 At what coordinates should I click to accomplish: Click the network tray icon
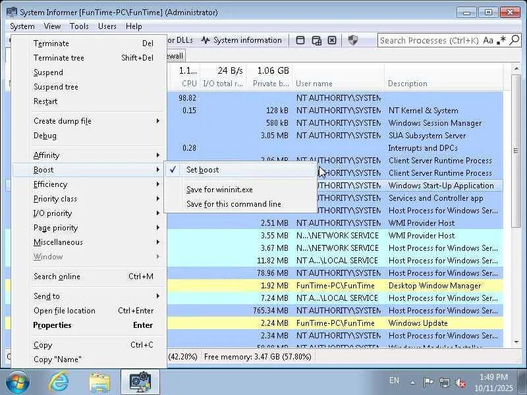[444, 382]
